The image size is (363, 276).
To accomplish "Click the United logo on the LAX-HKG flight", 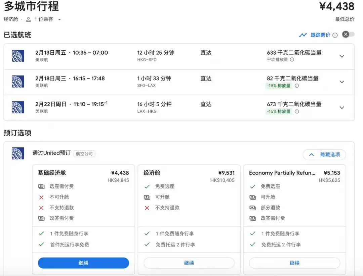I will click(18, 107).
